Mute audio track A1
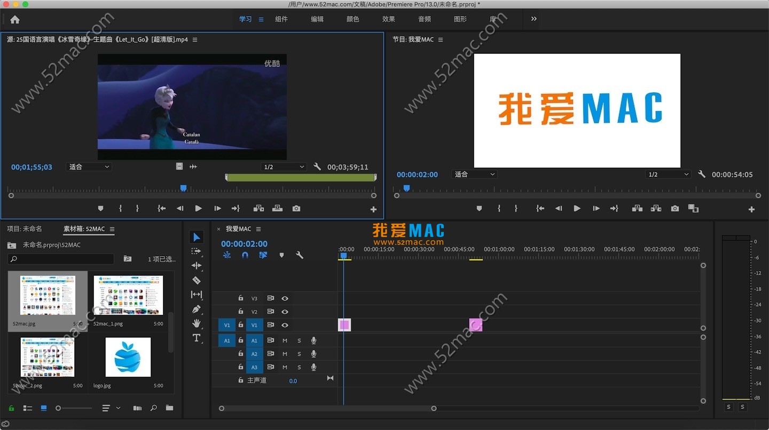This screenshot has width=769, height=430. (x=285, y=340)
